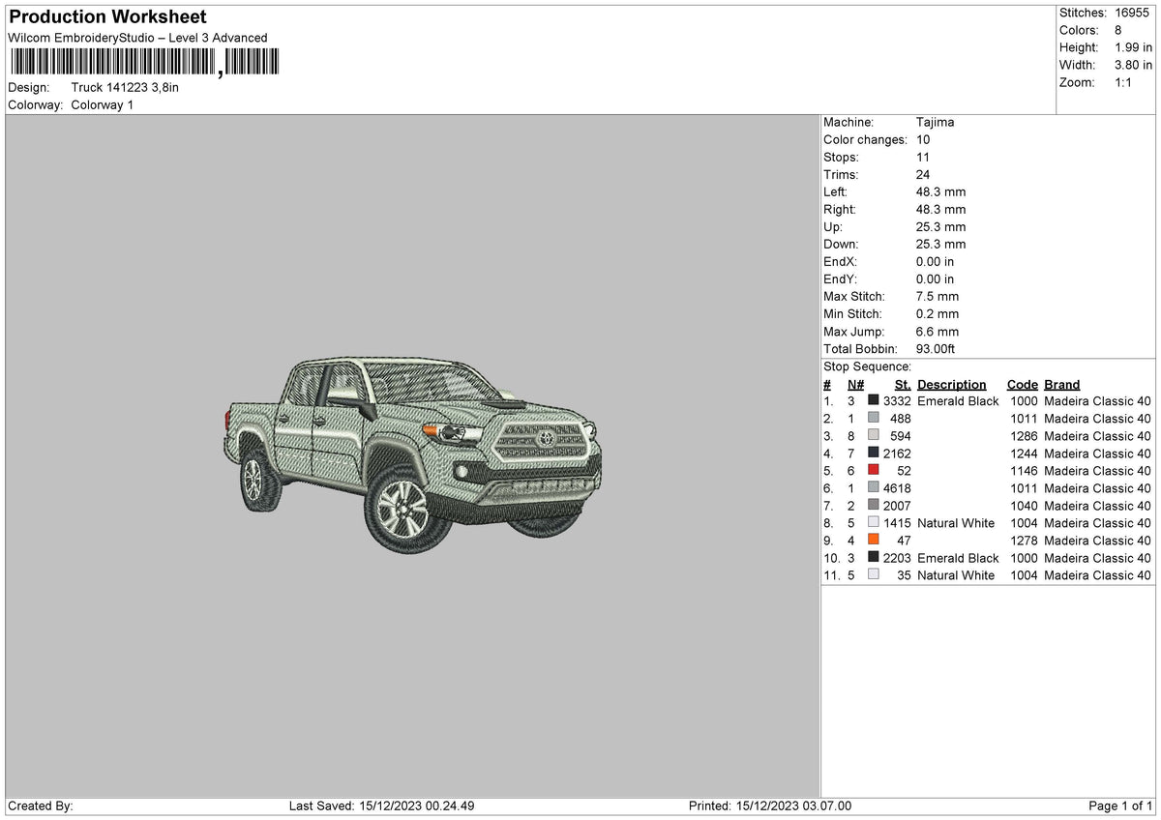Click the Max Stitch value 7.5 mm
Viewport: 1161px width, 820px height.
[x=938, y=296]
